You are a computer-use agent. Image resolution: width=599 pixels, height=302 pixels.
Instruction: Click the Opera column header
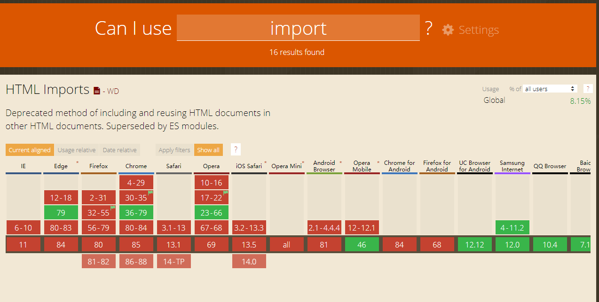[x=212, y=166]
